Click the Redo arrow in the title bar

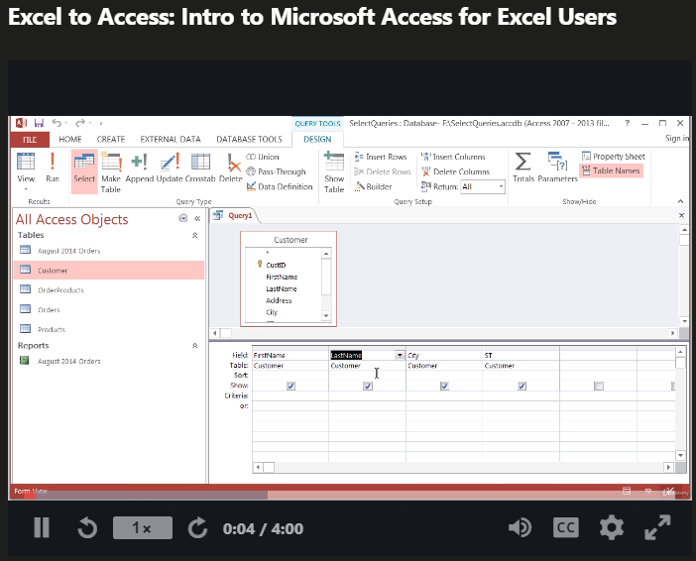(80, 123)
